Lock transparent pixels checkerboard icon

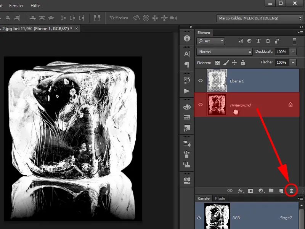pyautogui.click(x=217, y=63)
